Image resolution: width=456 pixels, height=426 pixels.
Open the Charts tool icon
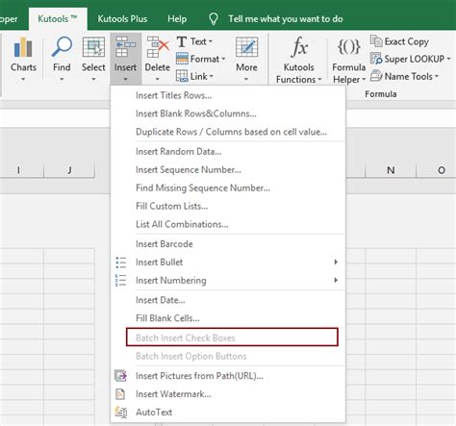[x=23, y=47]
